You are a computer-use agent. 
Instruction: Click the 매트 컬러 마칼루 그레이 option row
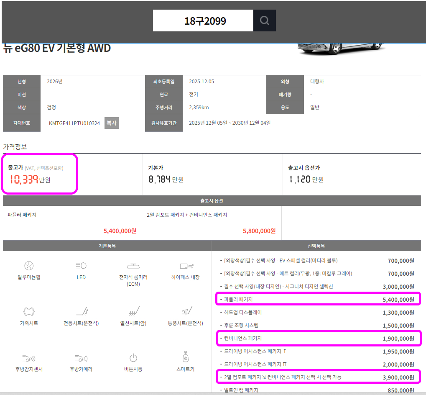pyautogui.click(x=317, y=274)
